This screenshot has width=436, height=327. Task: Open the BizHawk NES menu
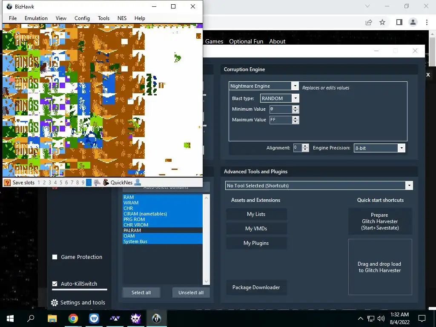(x=122, y=18)
